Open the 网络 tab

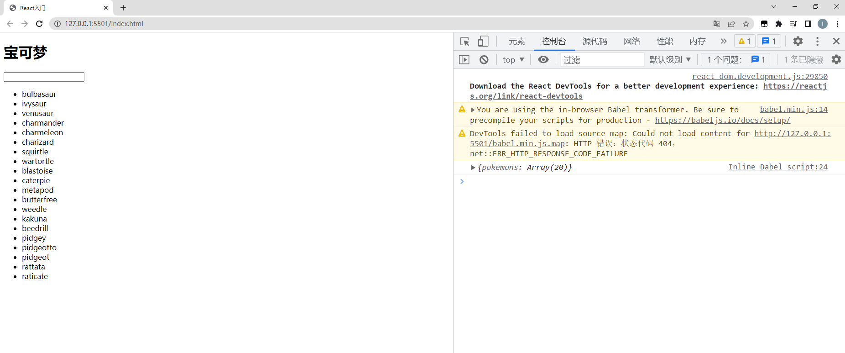(x=632, y=42)
